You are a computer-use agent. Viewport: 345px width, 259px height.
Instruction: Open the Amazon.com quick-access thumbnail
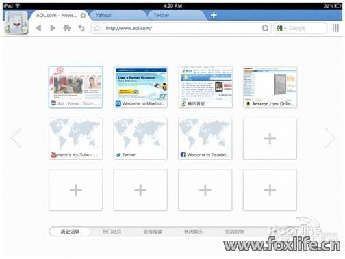(x=270, y=87)
